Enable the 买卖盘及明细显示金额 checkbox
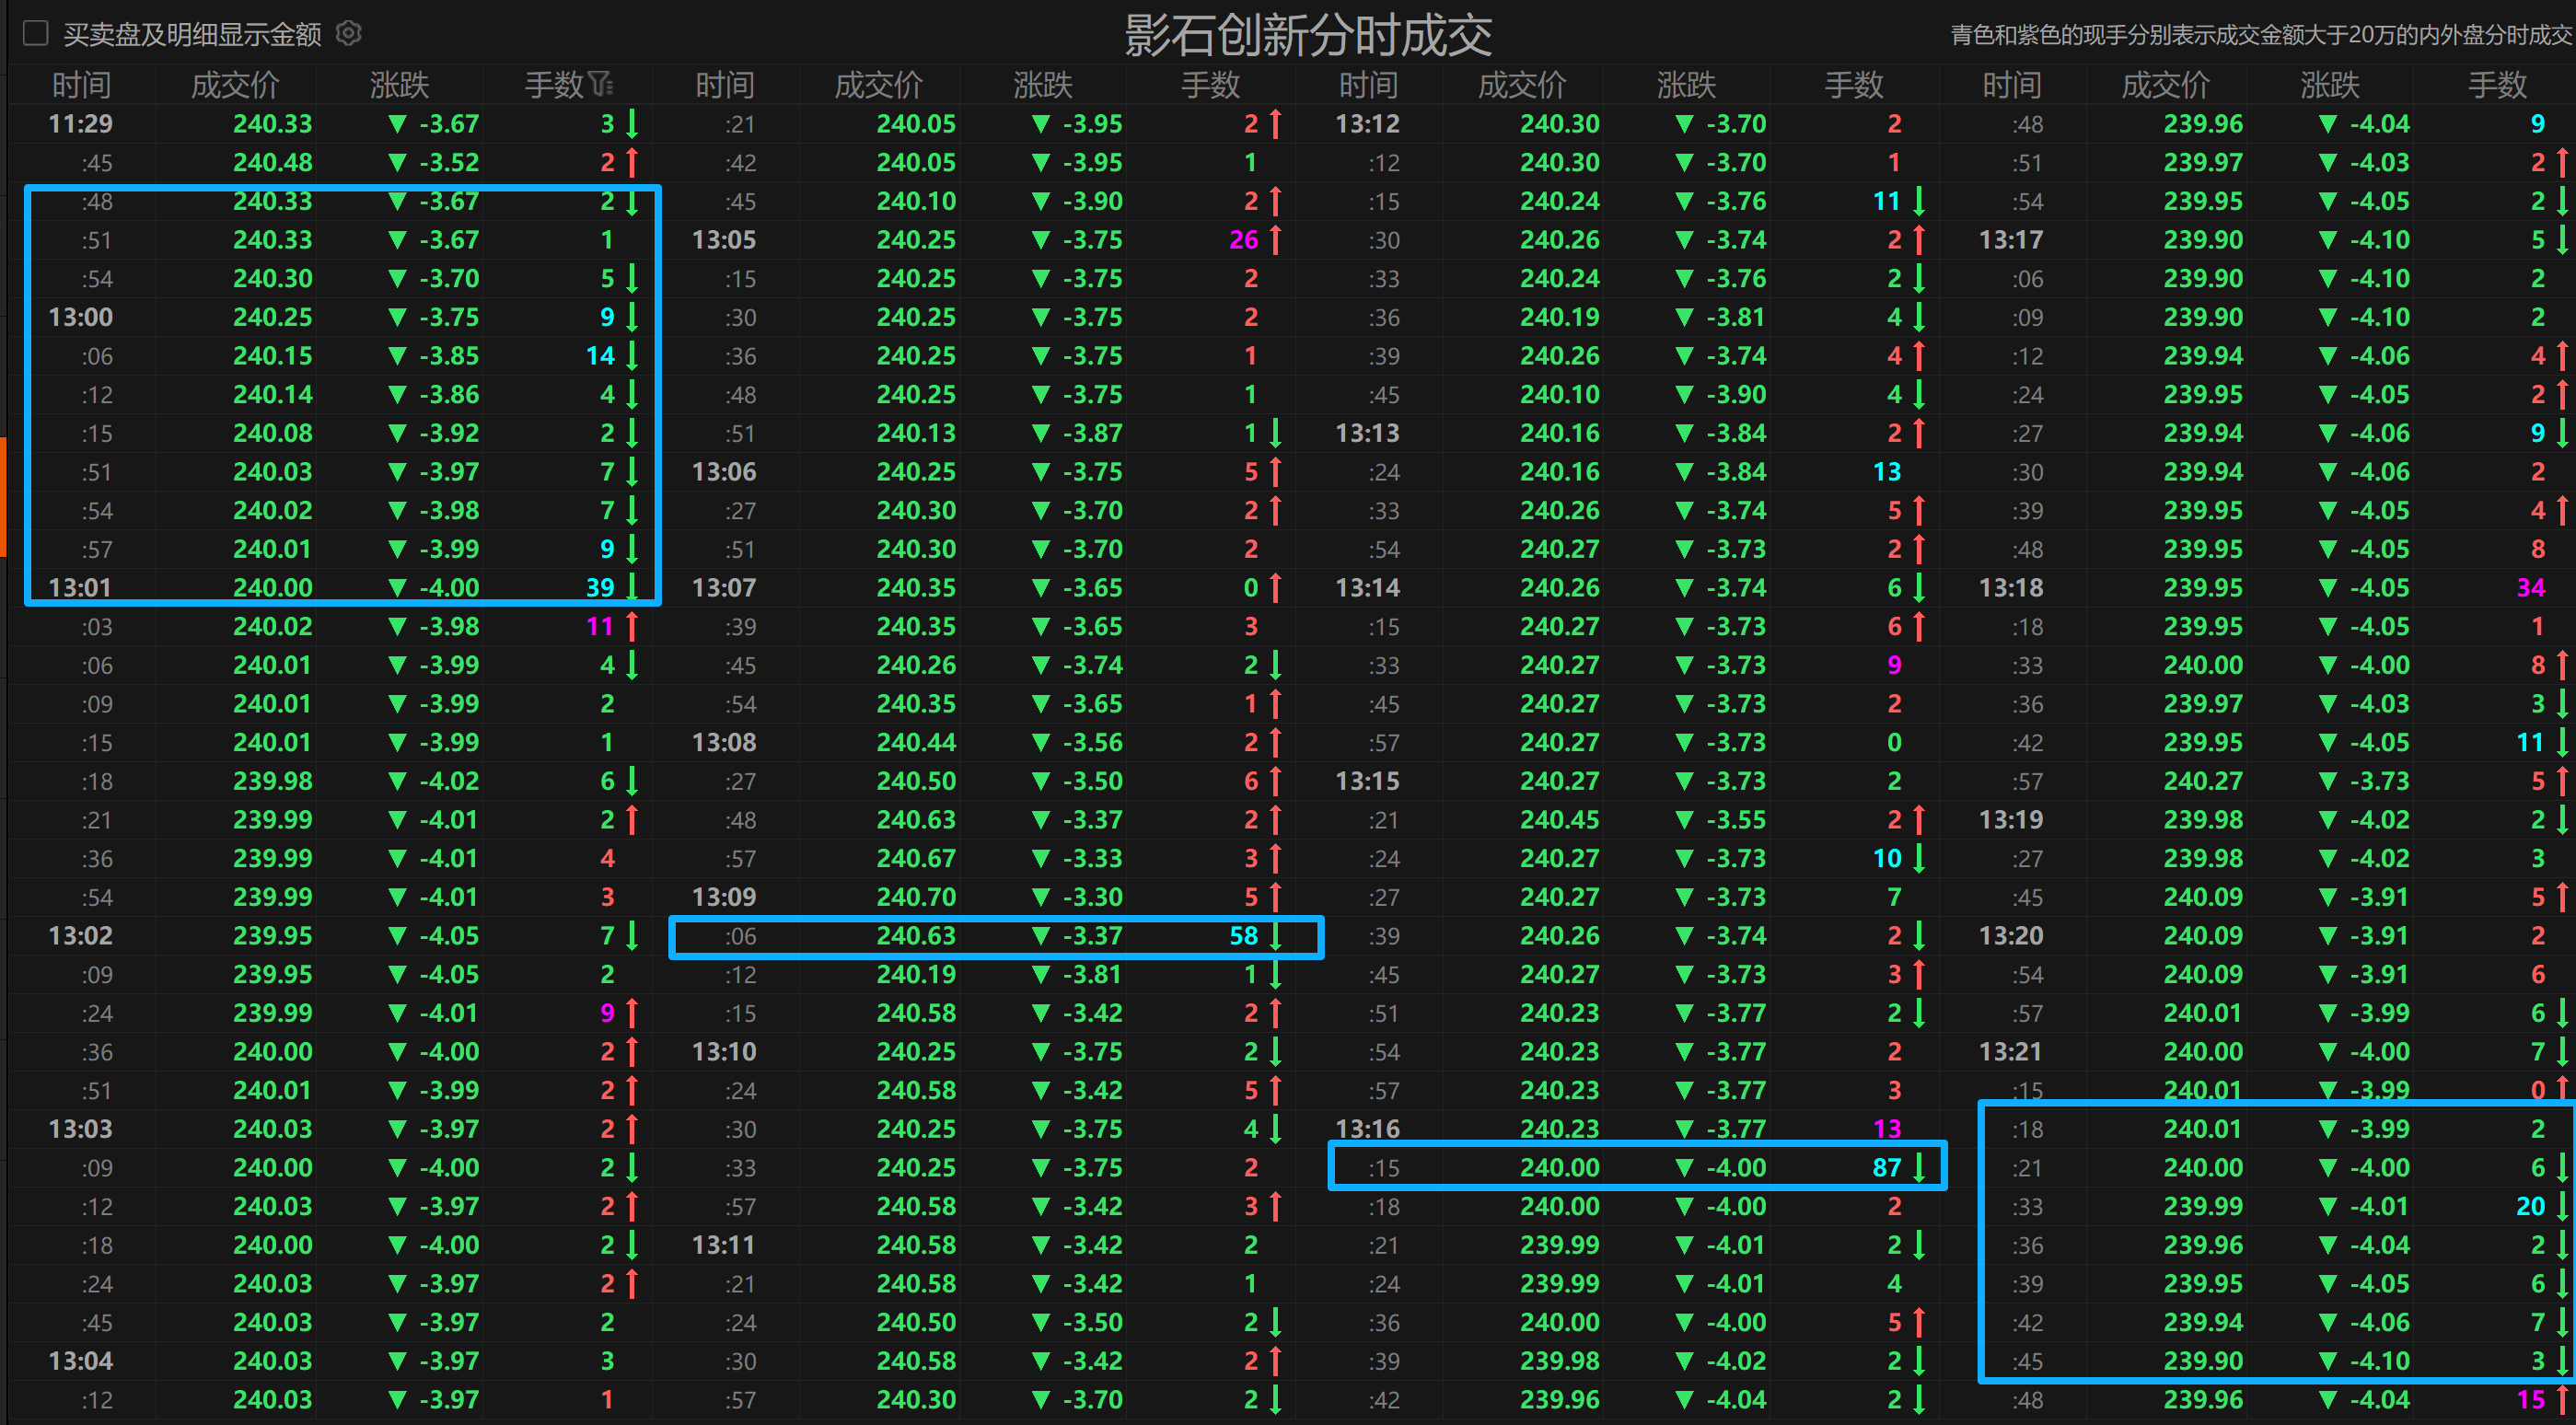Image resolution: width=2576 pixels, height=1425 pixels. (36, 34)
